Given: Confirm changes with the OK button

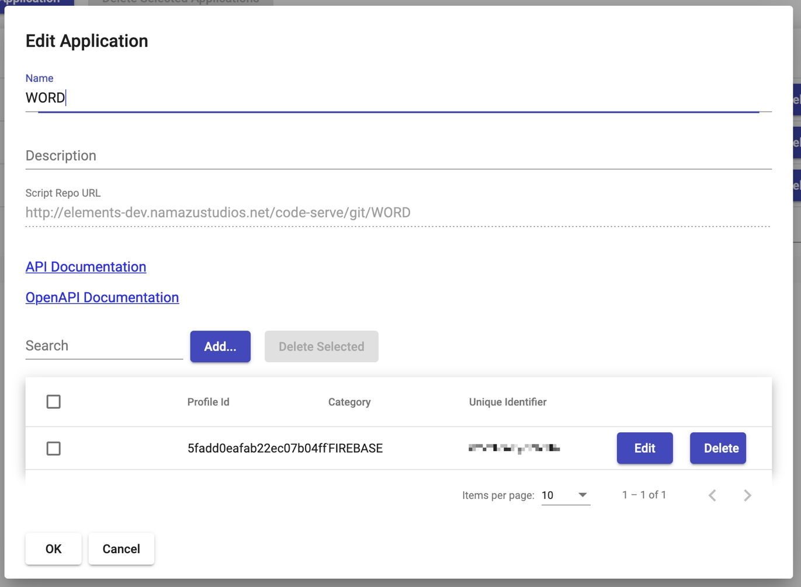Looking at the screenshot, I should point(53,549).
